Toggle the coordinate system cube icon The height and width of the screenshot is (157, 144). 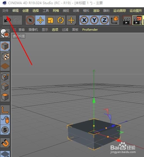(x=115, y=20)
